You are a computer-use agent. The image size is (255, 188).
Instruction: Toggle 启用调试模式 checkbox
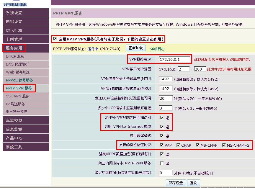(x=162, y=136)
